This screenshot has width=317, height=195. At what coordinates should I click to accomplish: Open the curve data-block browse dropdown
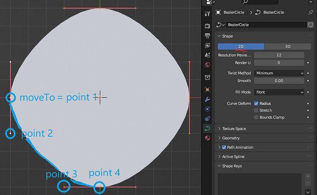tap(221, 25)
